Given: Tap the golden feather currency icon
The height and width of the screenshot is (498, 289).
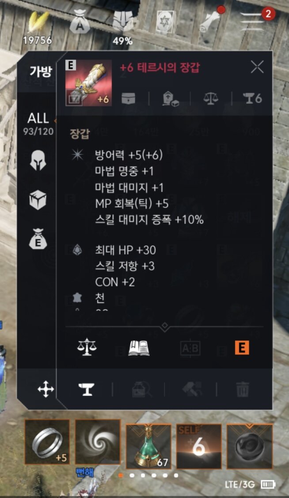Looking at the screenshot, I should pyautogui.click(x=38, y=22).
